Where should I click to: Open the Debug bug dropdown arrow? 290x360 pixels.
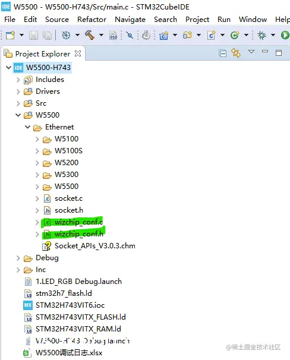click(x=273, y=35)
